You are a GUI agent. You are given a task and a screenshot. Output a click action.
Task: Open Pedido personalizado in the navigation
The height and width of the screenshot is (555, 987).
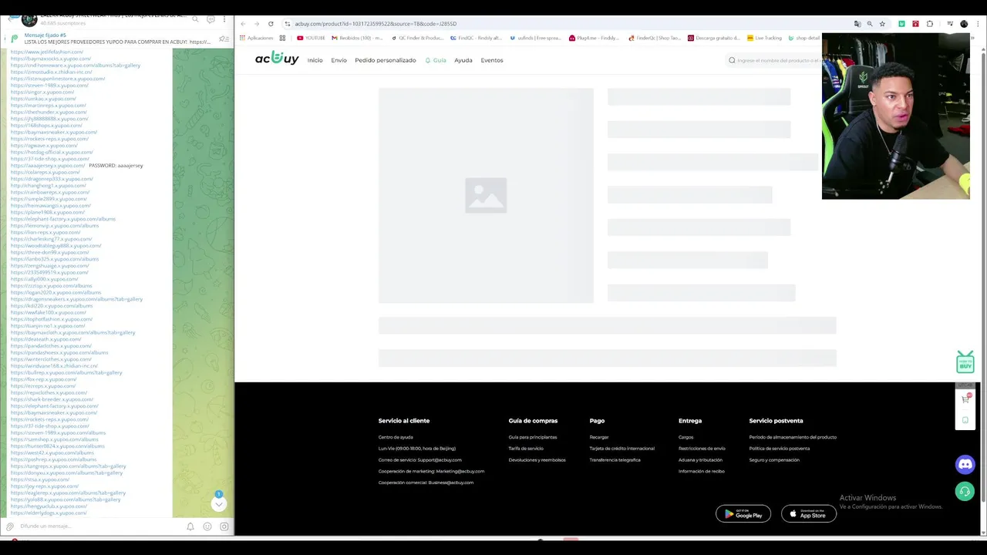(385, 60)
